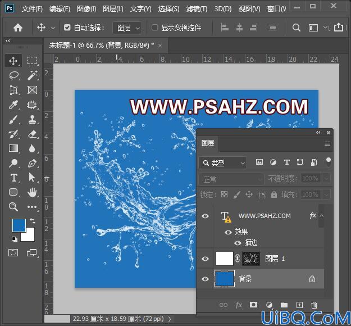This screenshot has height=326, width=351.
Task: Align horizontal centers in options bar
Action: point(239,28)
